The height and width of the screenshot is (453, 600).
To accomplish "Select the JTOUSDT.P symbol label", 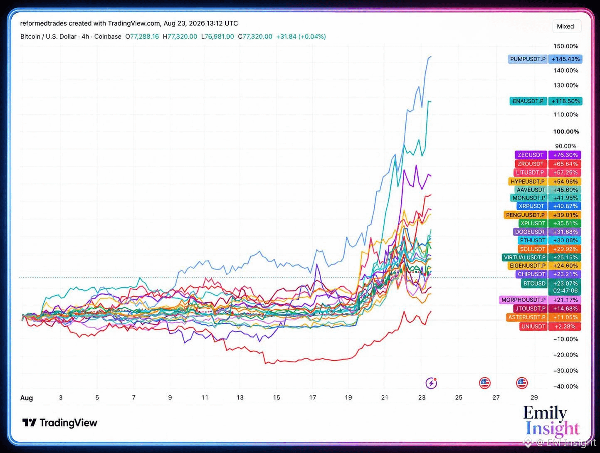I will coord(530,308).
